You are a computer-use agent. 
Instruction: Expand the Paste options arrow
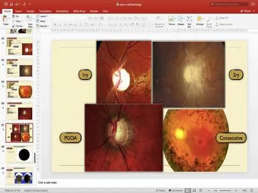9,19
